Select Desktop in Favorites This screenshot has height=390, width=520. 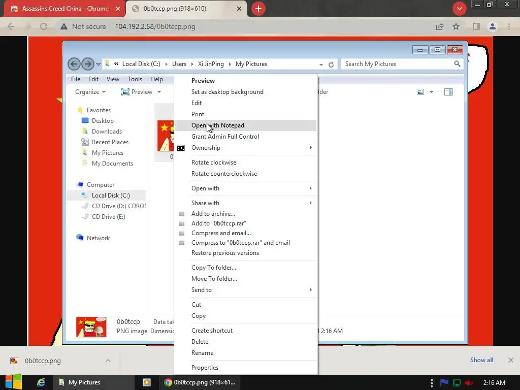pyautogui.click(x=103, y=121)
